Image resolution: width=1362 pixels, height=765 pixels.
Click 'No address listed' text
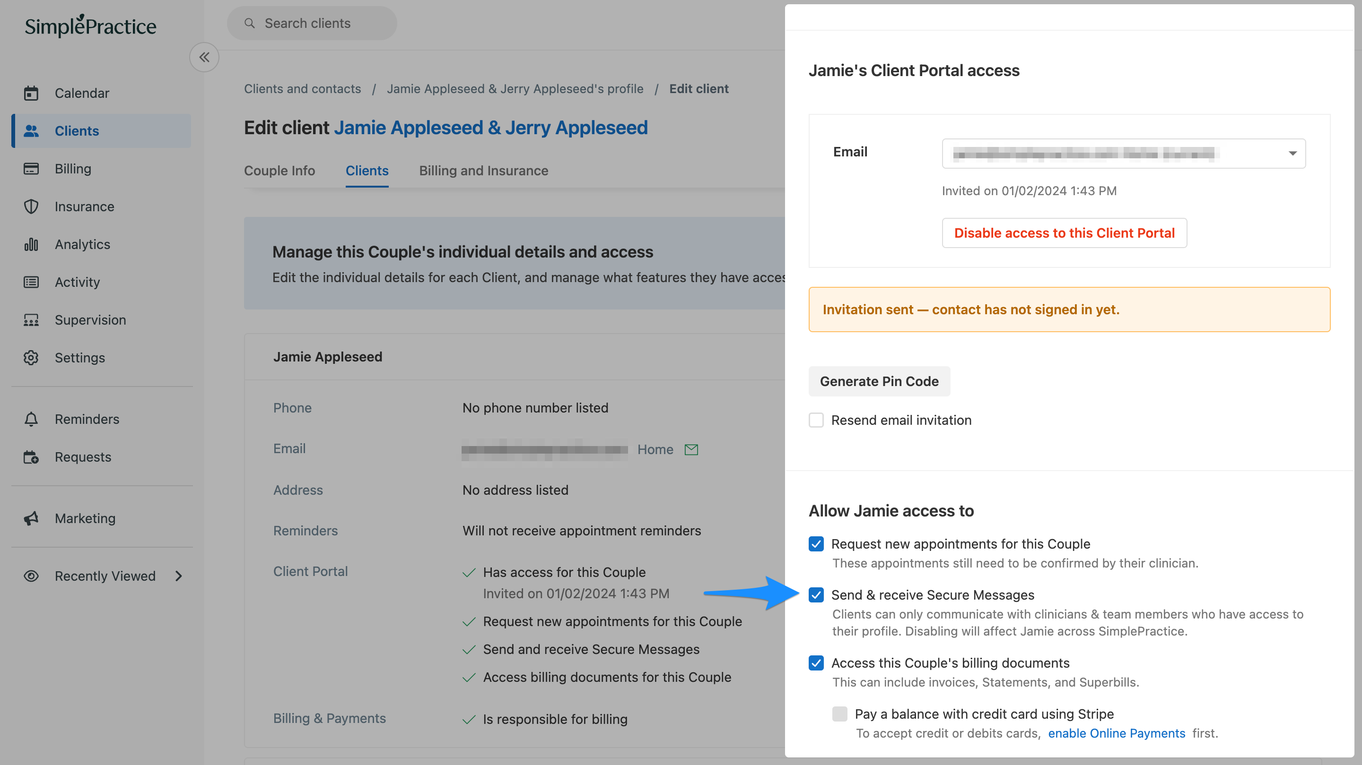pos(515,490)
